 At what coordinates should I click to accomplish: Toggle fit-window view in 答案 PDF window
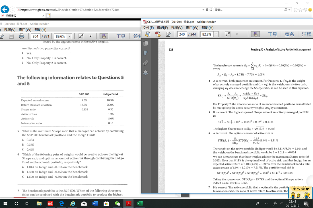tap(228, 34)
